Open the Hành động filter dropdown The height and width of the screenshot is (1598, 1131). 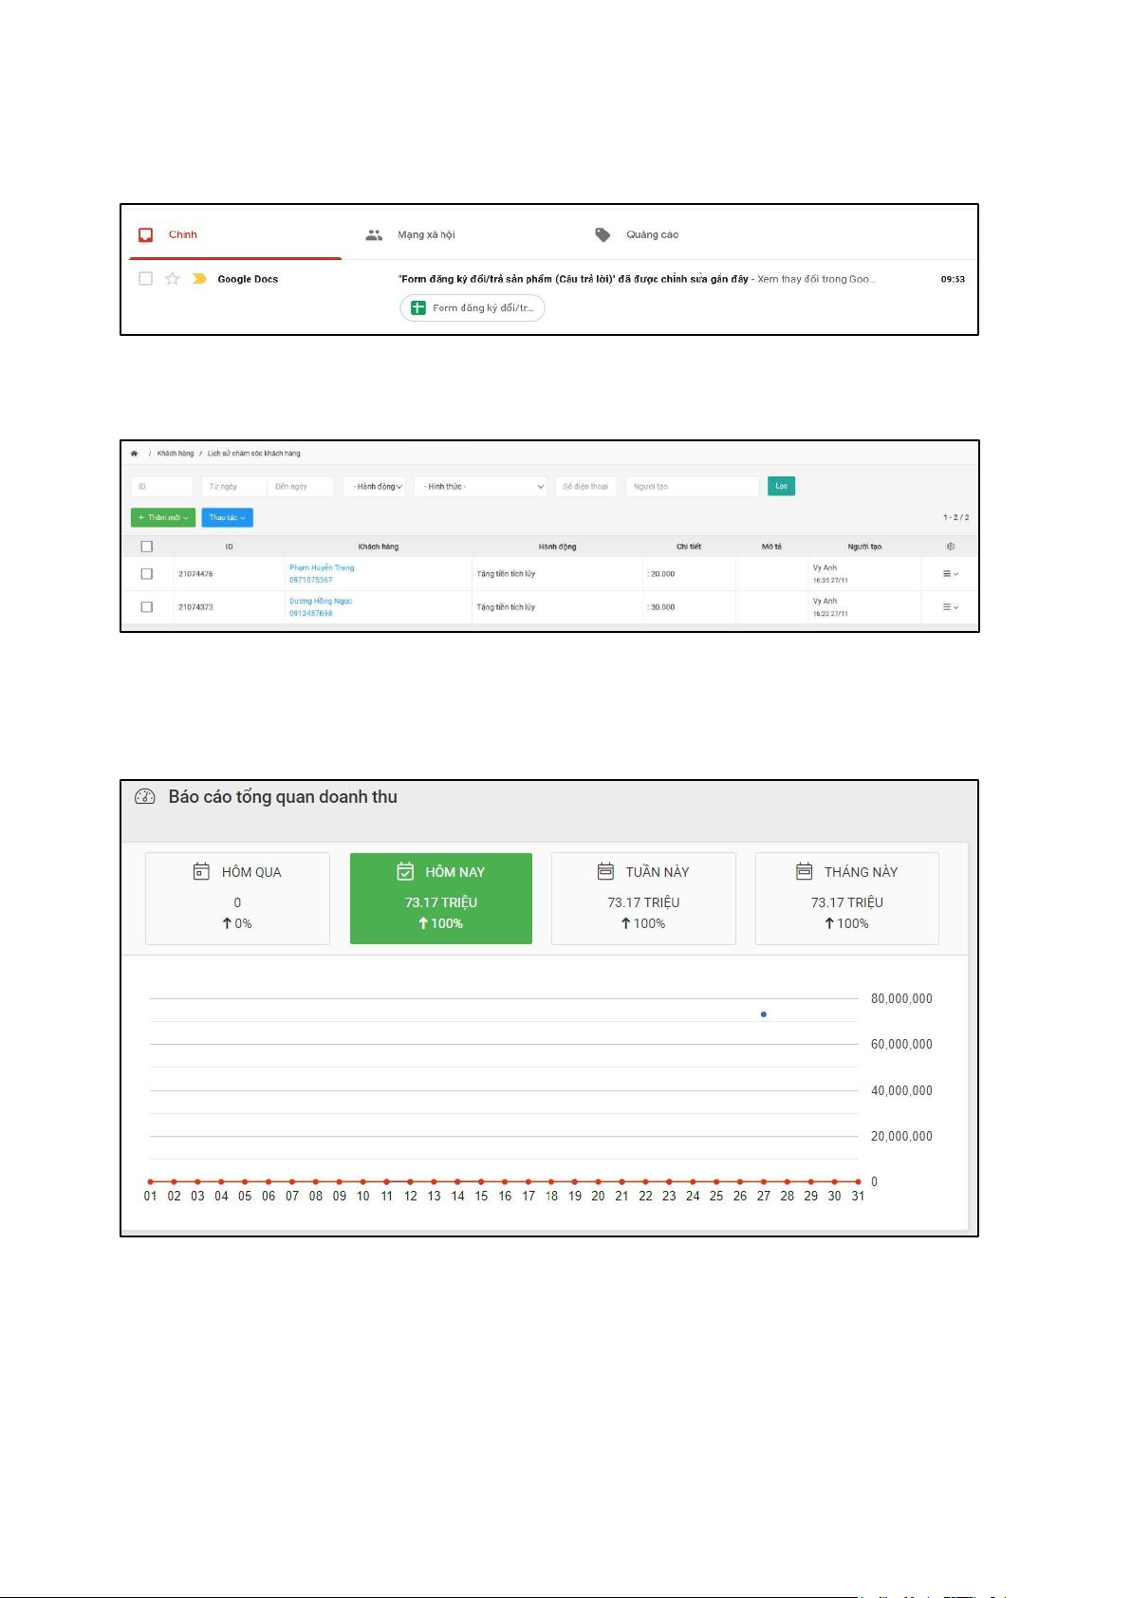click(375, 487)
